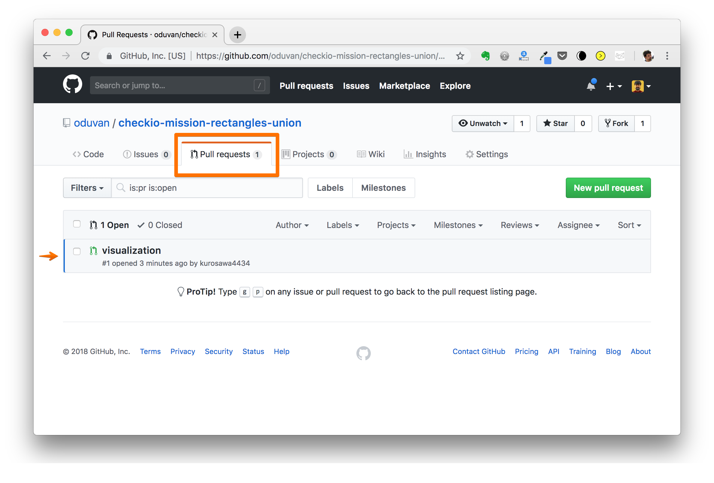
Task: Expand the Labels filter dropdown
Action: tap(343, 225)
